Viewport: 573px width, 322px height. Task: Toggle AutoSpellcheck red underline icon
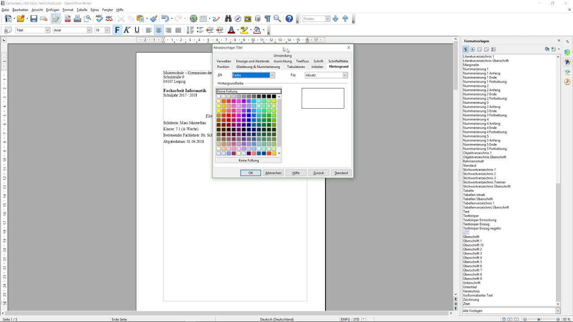coord(109,19)
